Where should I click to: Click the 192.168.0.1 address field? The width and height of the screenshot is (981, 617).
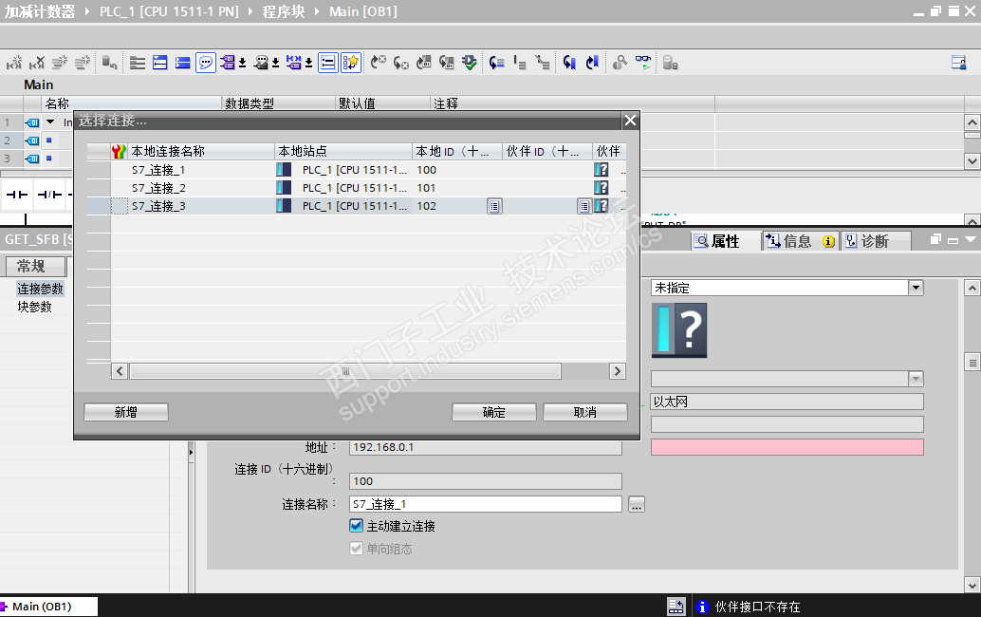click(486, 447)
